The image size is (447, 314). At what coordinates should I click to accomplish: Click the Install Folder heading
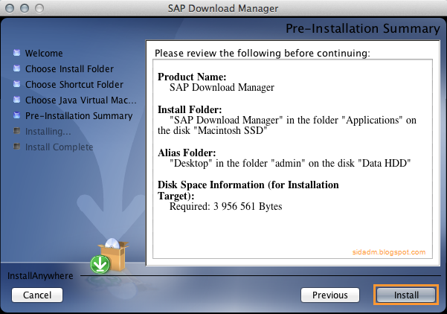[x=190, y=109]
